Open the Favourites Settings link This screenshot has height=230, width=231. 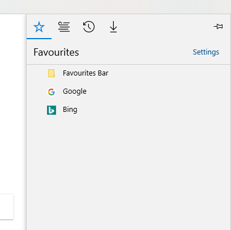click(206, 52)
